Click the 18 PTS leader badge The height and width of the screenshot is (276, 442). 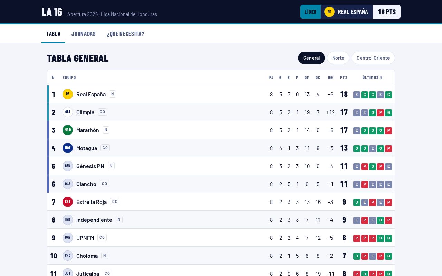pos(387,12)
